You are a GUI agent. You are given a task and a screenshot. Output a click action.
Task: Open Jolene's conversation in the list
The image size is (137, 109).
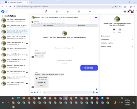(15, 84)
